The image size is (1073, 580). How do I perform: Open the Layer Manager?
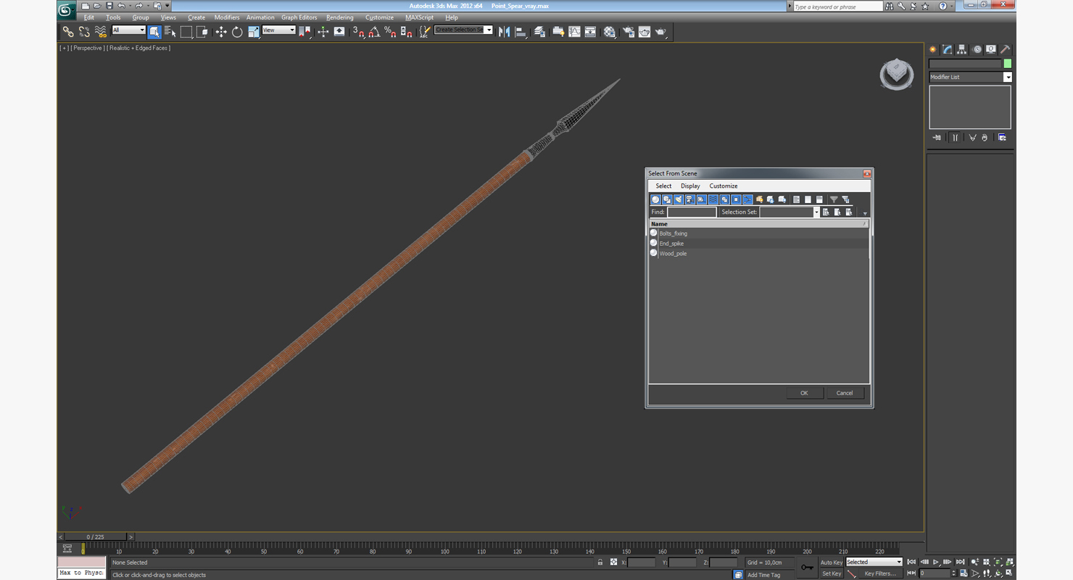tap(539, 31)
